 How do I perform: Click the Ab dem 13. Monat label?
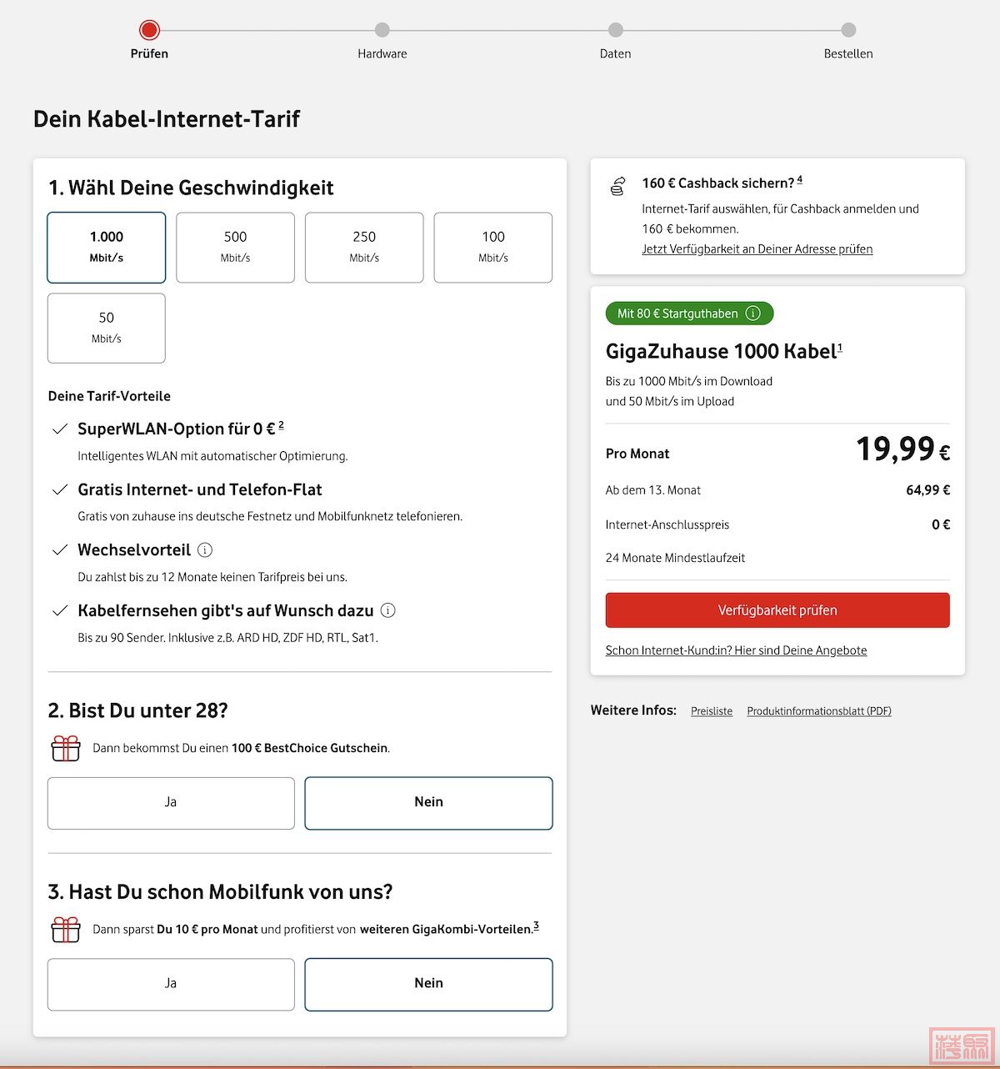653,490
